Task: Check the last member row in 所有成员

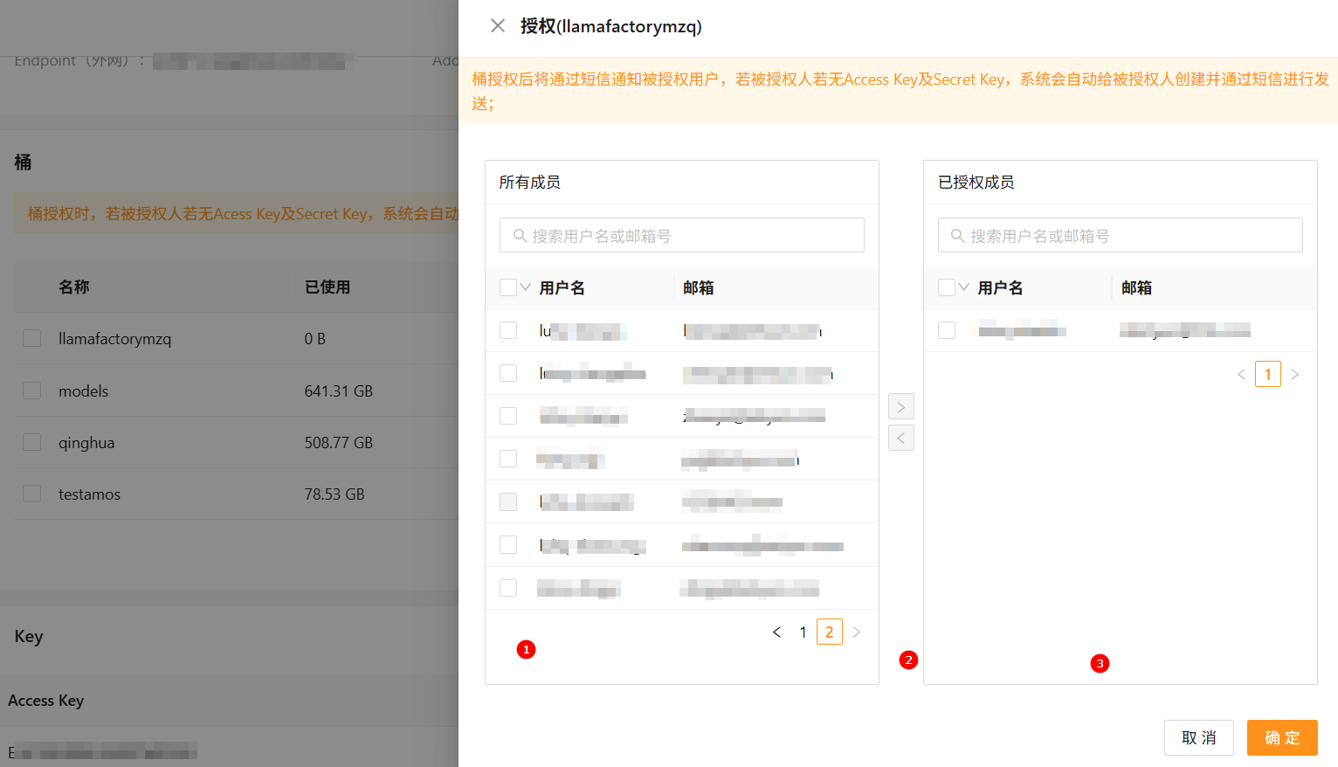Action: click(x=508, y=588)
